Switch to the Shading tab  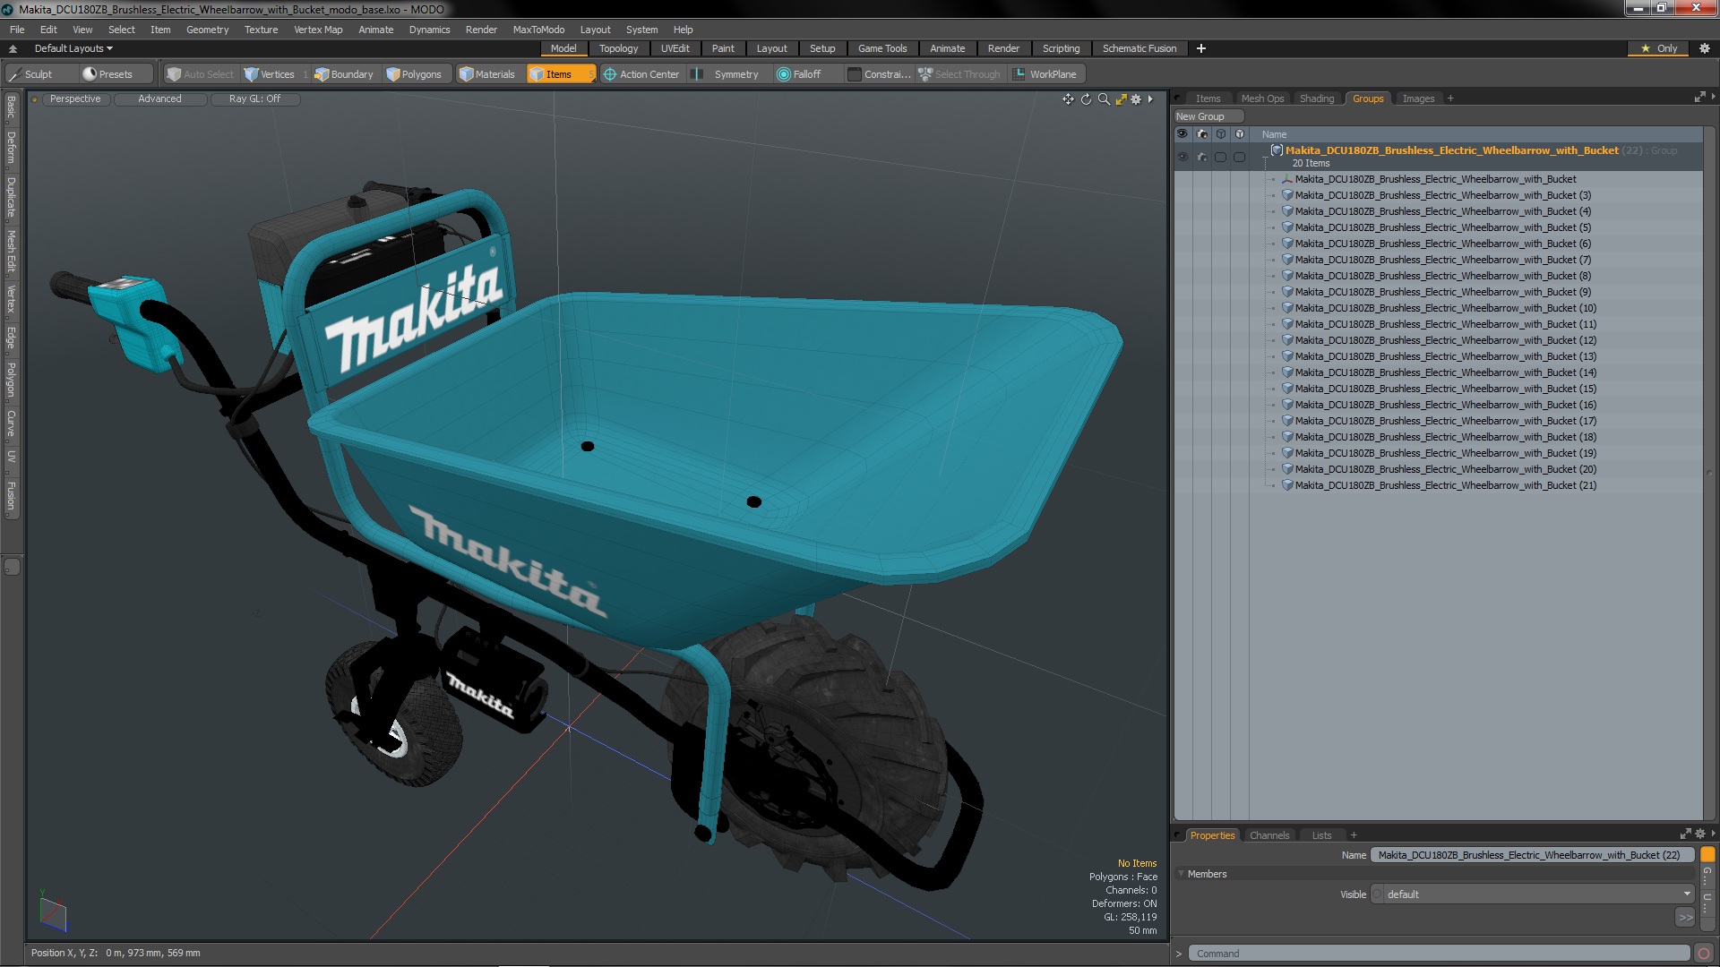click(x=1316, y=98)
